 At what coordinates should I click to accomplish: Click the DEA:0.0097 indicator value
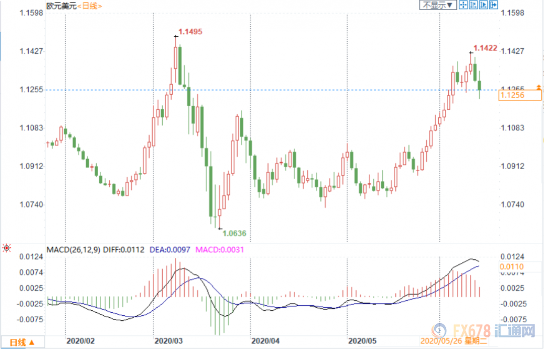(170, 250)
